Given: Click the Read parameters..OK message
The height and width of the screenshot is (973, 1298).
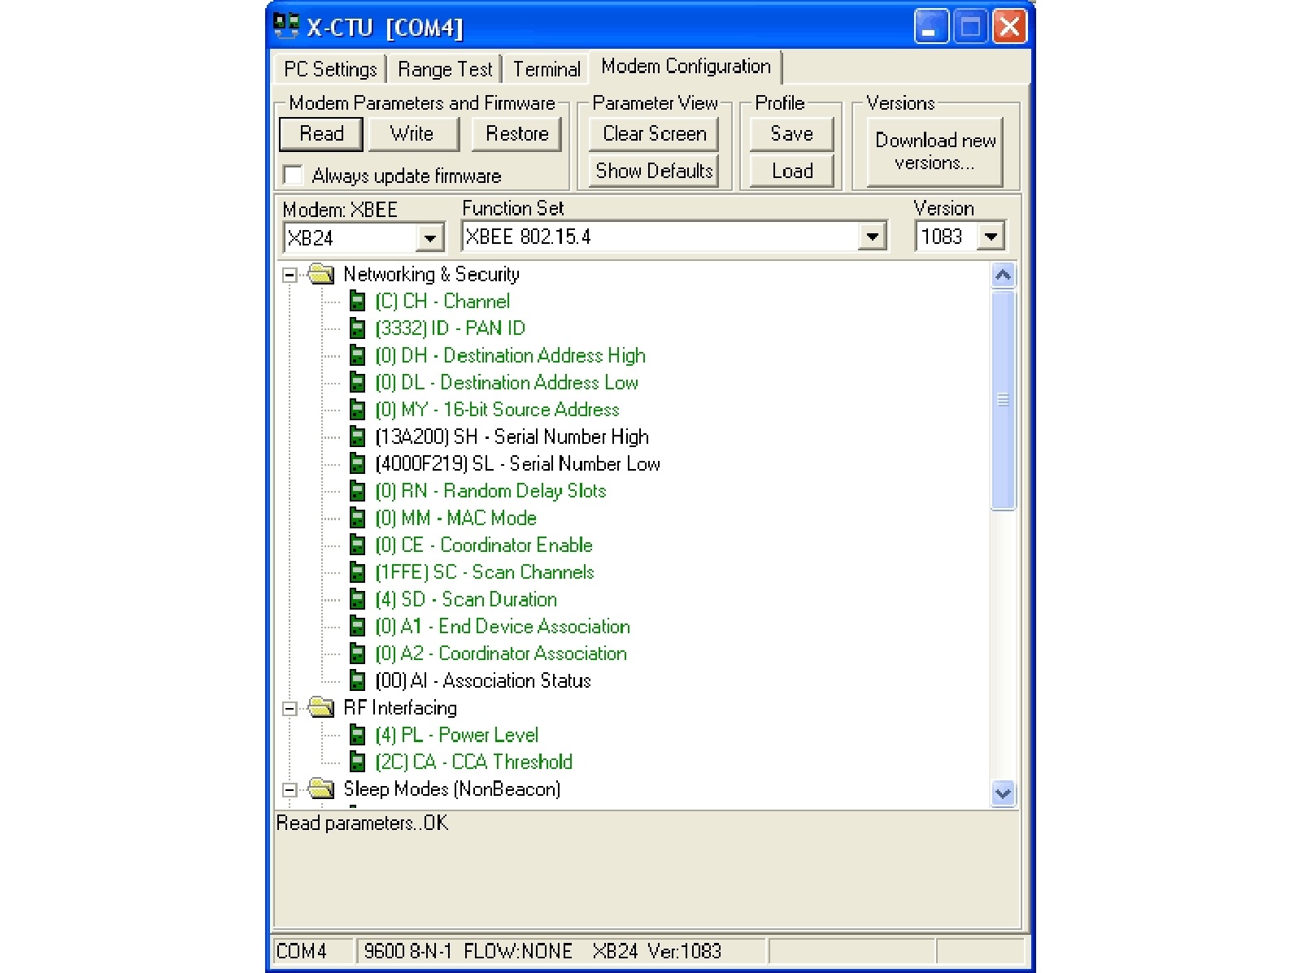Looking at the screenshot, I should [363, 823].
